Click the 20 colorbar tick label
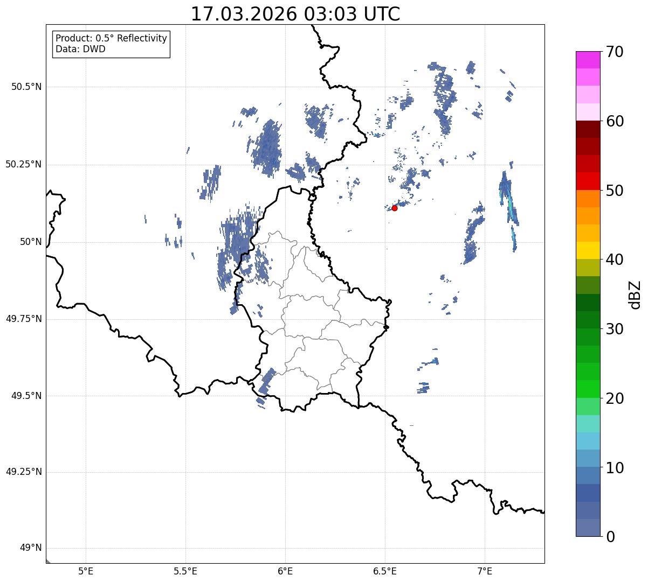 point(614,398)
